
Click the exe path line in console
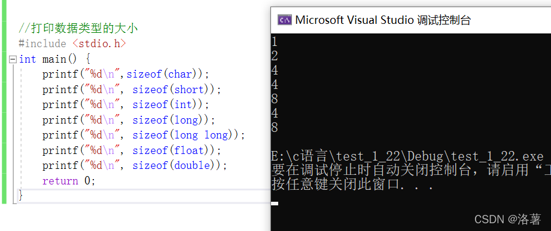pyautogui.click(x=407, y=156)
